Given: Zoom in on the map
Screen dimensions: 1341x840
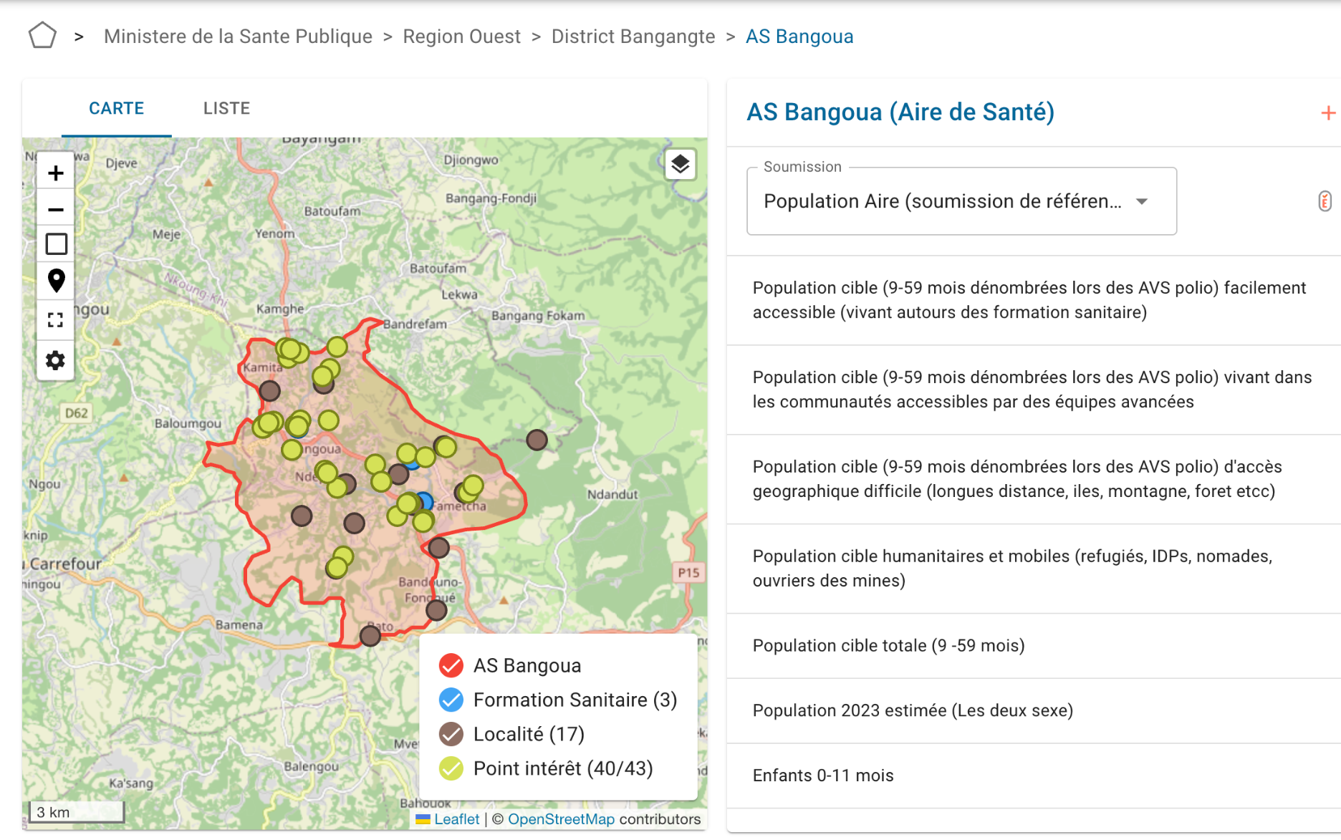Looking at the screenshot, I should pyautogui.click(x=56, y=173).
